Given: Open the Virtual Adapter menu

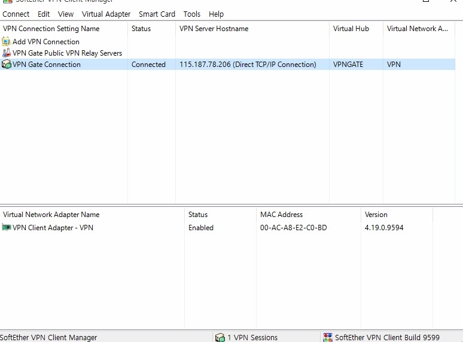Looking at the screenshot, I should 106,14.
